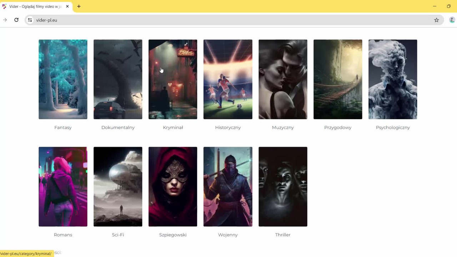Open the Fantasy category thumbnail
This screenshot has width=457, height=257.
click(63, 79)
